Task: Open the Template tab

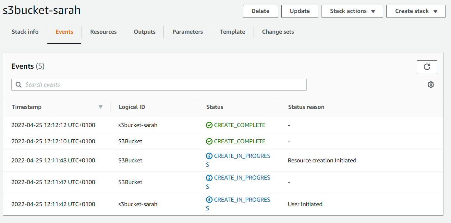Action: click(232, 32)
